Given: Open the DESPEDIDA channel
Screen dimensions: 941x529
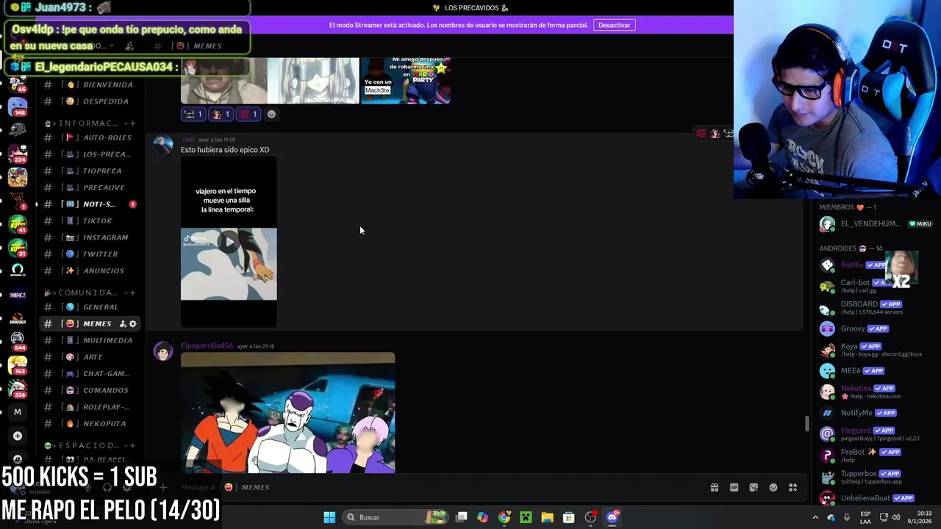Looking at the screenshot, I should (90, 101).
